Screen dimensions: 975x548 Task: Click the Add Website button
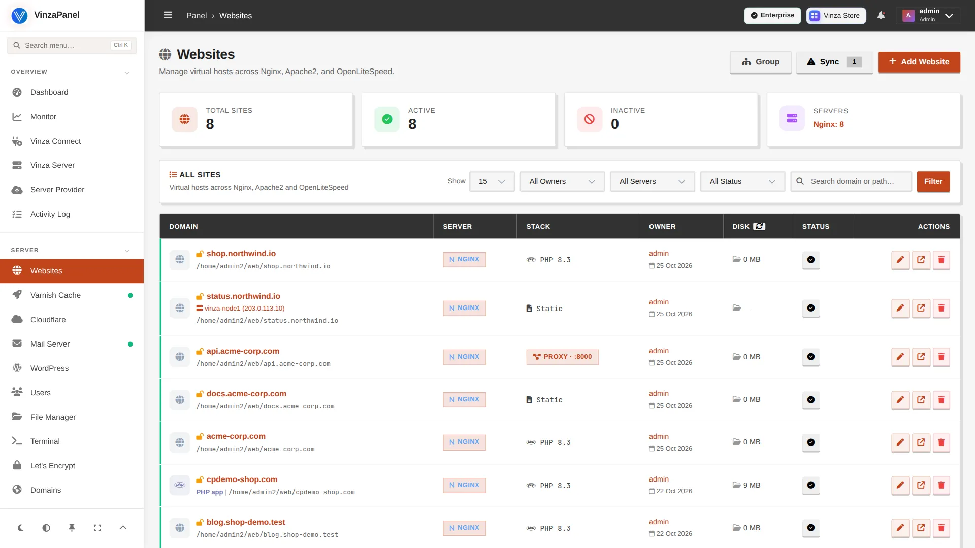[919, 62]
